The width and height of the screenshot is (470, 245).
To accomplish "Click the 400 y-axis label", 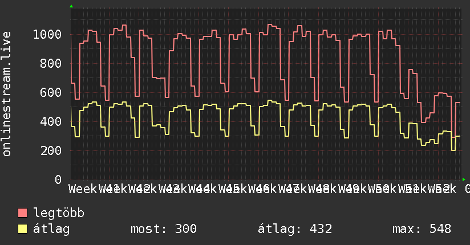I will click(x=51, y=122).
